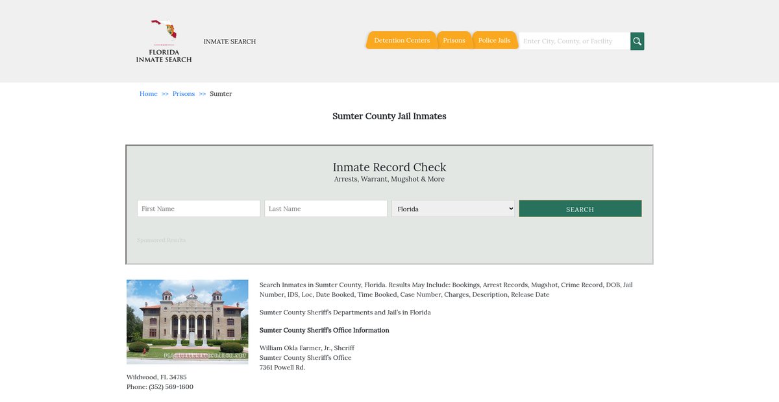Go to Home breadcrumb link
779x402 pixels.
click(x=149, y=94)
